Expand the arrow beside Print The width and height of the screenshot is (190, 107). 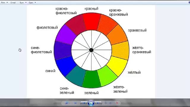[x=7, y=3]
